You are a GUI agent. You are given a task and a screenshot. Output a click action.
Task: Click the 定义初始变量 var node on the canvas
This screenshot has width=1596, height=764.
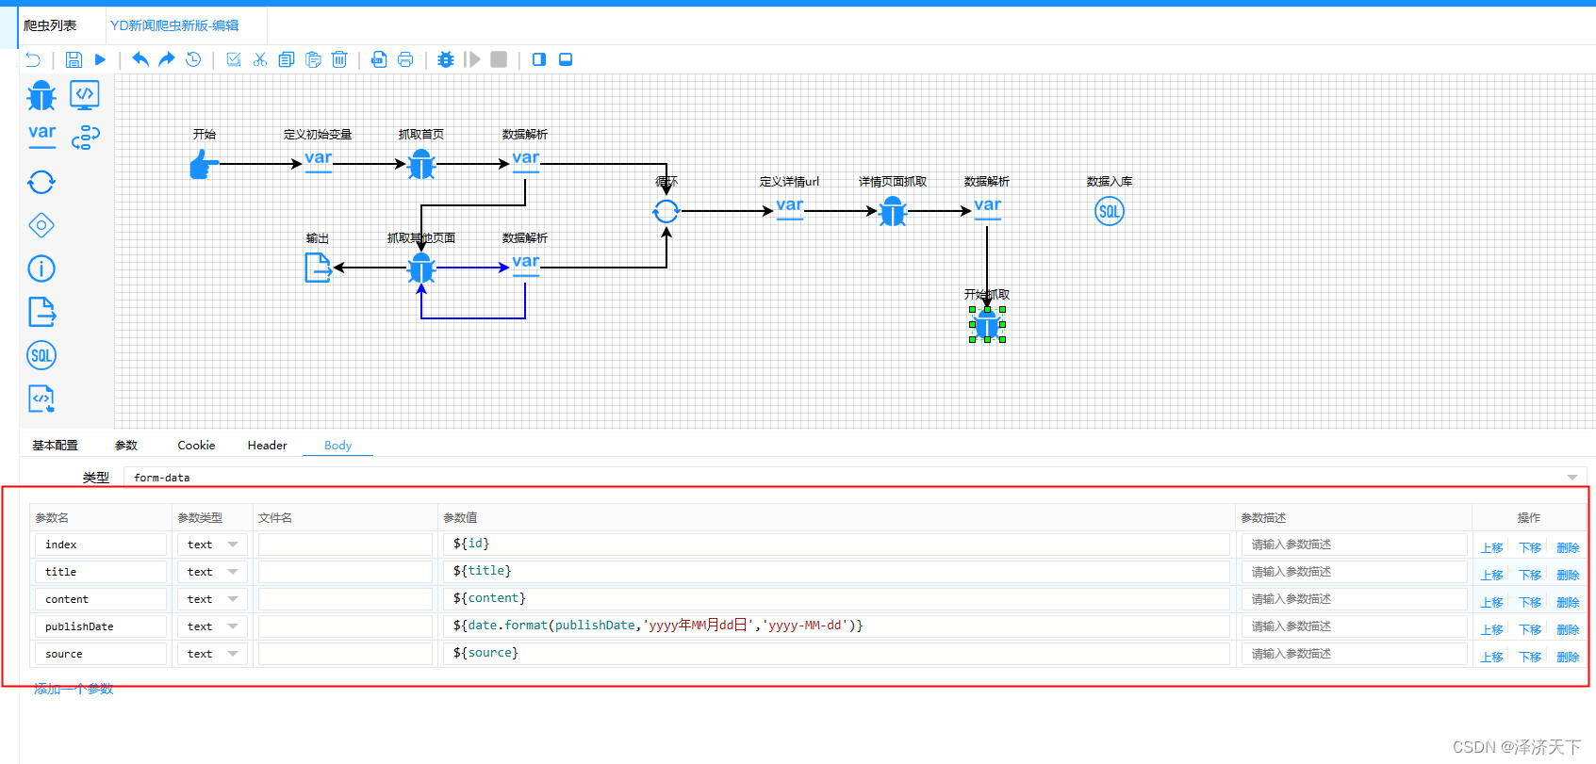[319, 160]
